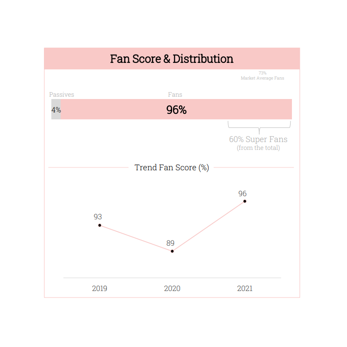Click the 93 value label

click(x=98, y=217)
